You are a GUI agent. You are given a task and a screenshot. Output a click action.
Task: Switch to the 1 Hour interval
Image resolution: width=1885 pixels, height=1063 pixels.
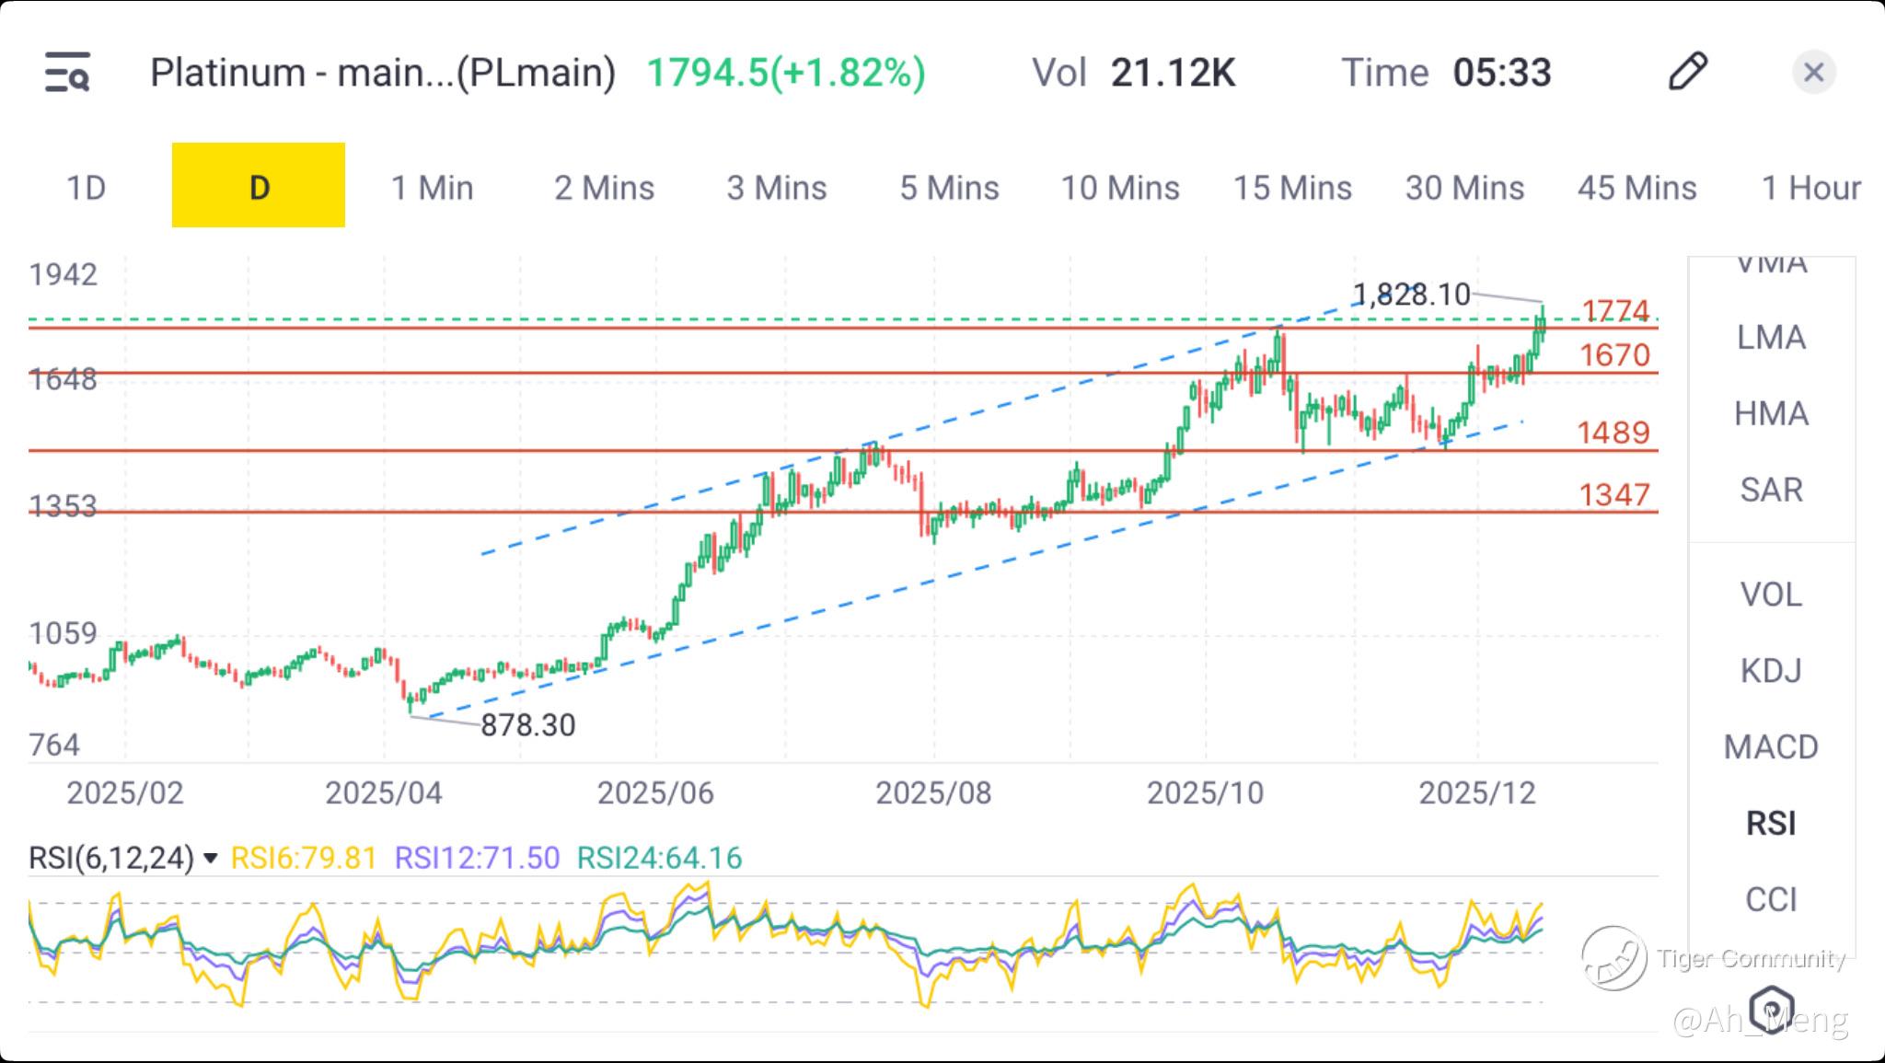[x=1810, y=188]
